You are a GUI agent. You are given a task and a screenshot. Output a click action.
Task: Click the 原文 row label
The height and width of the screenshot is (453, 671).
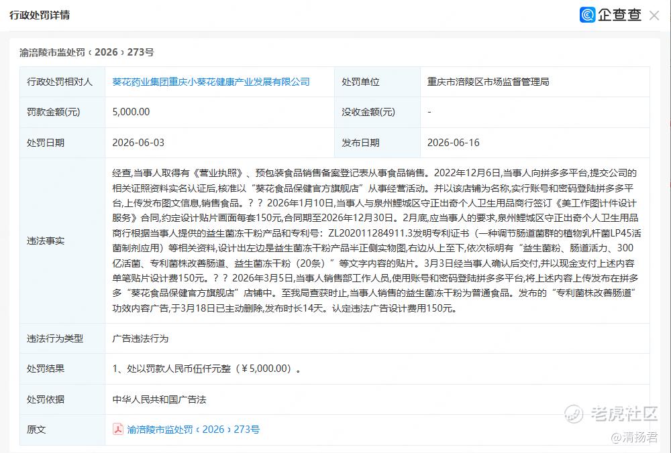(x=36, y=430)
